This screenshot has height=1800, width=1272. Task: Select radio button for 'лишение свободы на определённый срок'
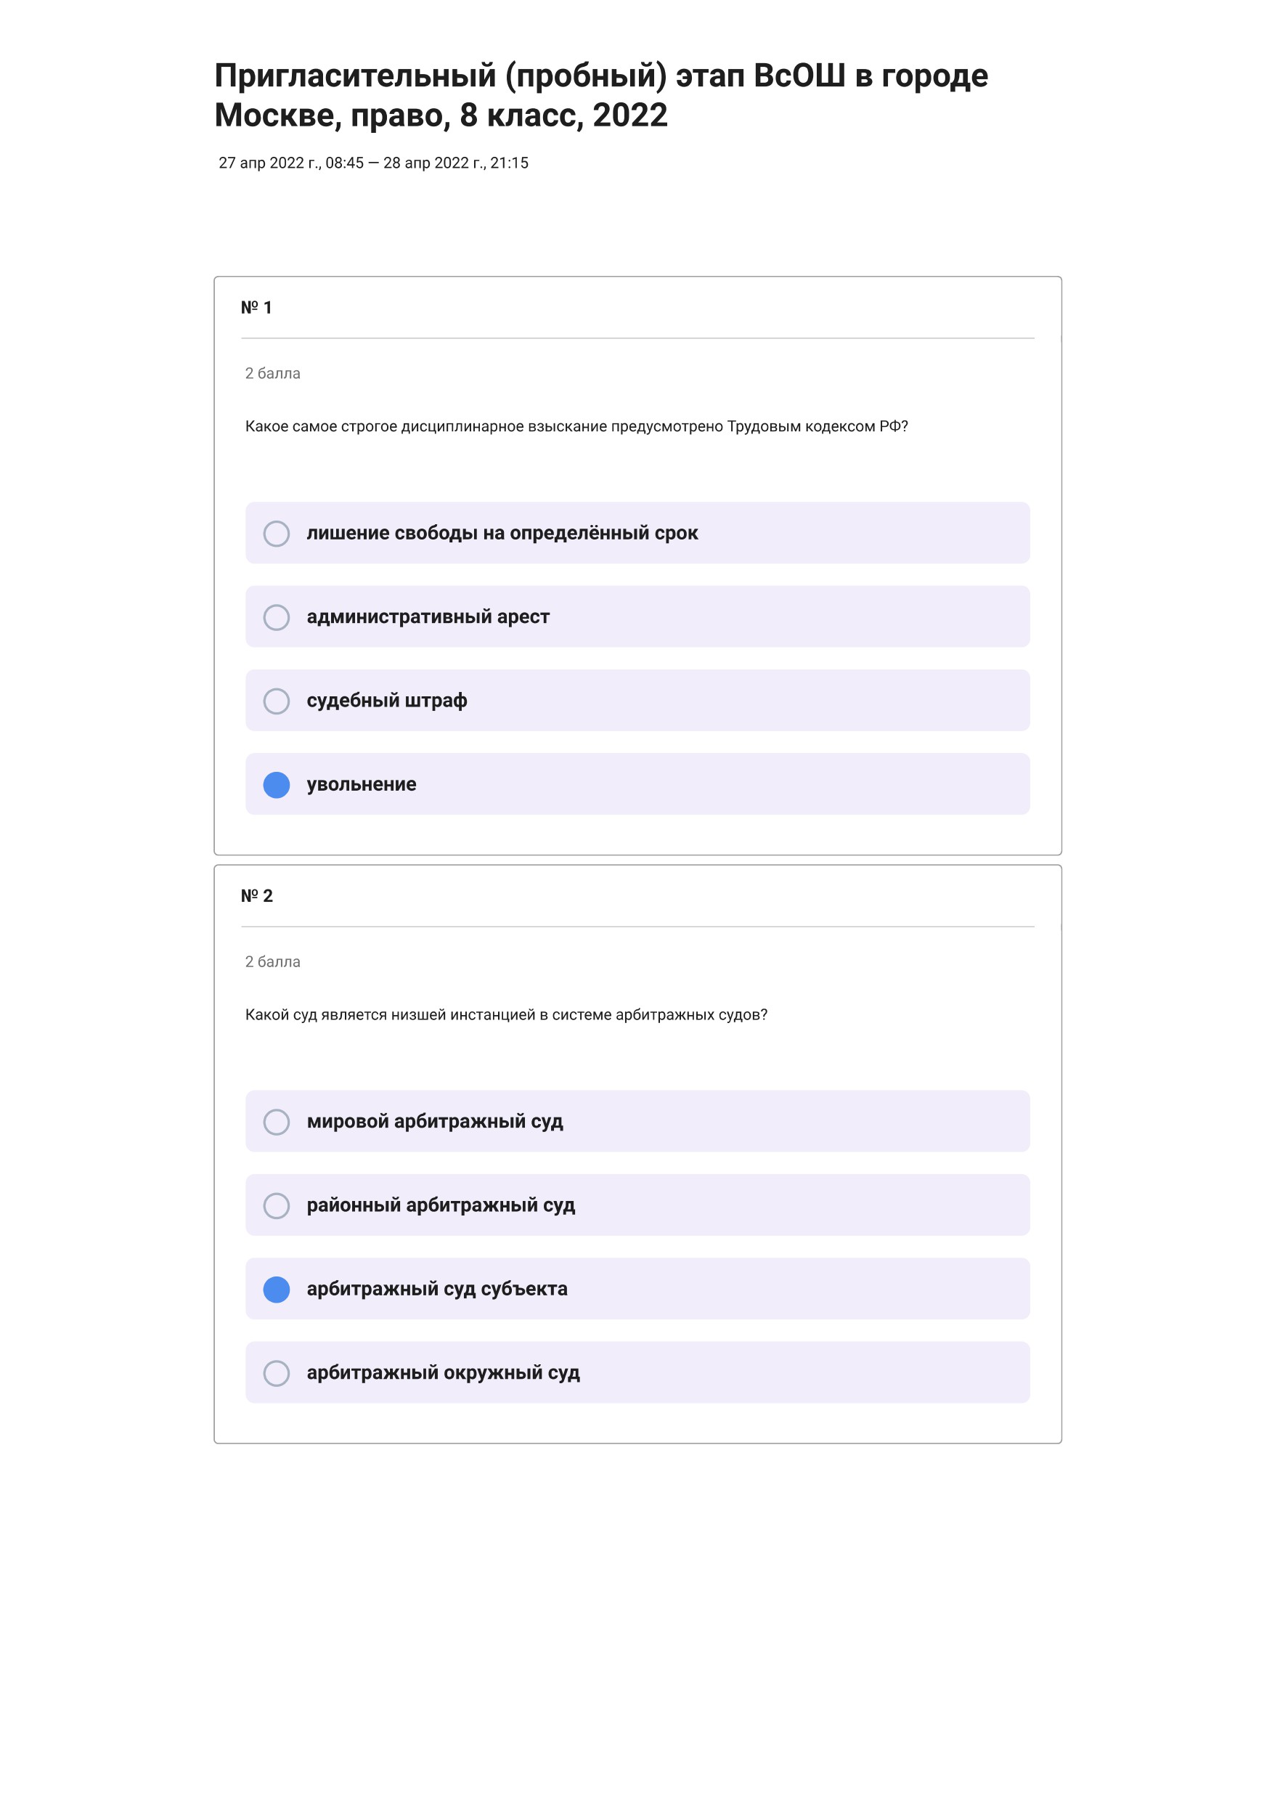276,533
